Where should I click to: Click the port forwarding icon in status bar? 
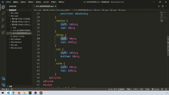click(12, 89)
